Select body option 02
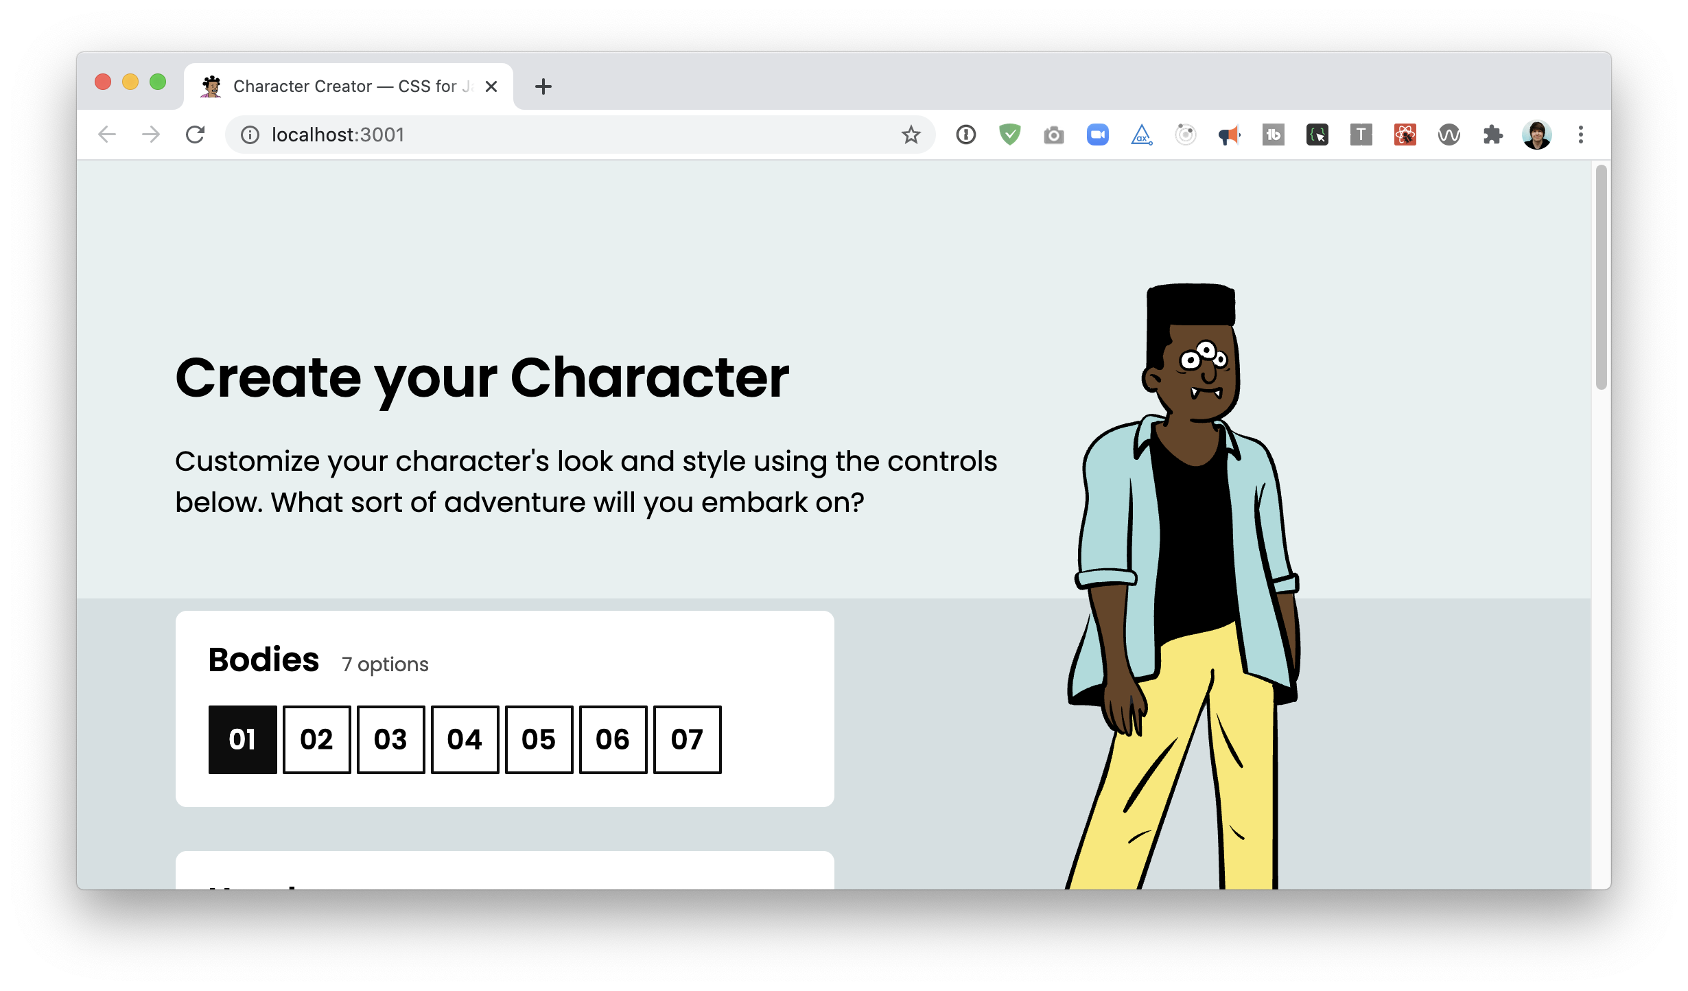The image size is (1688, 991). [316, 740]
